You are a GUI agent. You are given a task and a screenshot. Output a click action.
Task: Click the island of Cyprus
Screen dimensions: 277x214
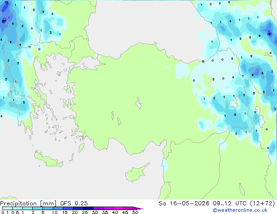coord(136,173)
